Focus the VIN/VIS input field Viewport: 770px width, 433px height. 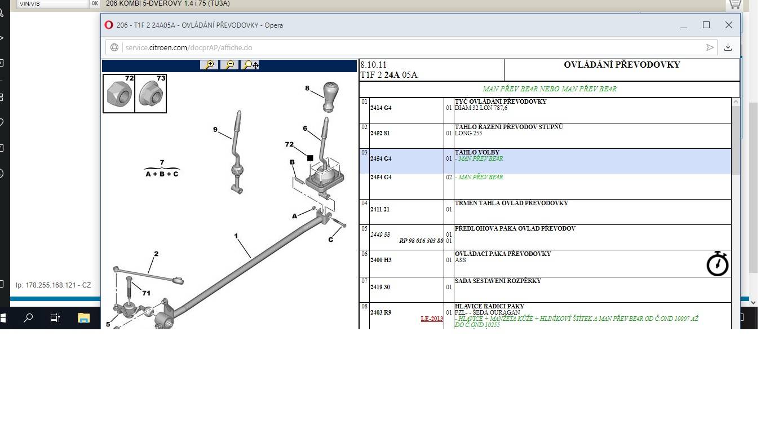coord(53,3)
